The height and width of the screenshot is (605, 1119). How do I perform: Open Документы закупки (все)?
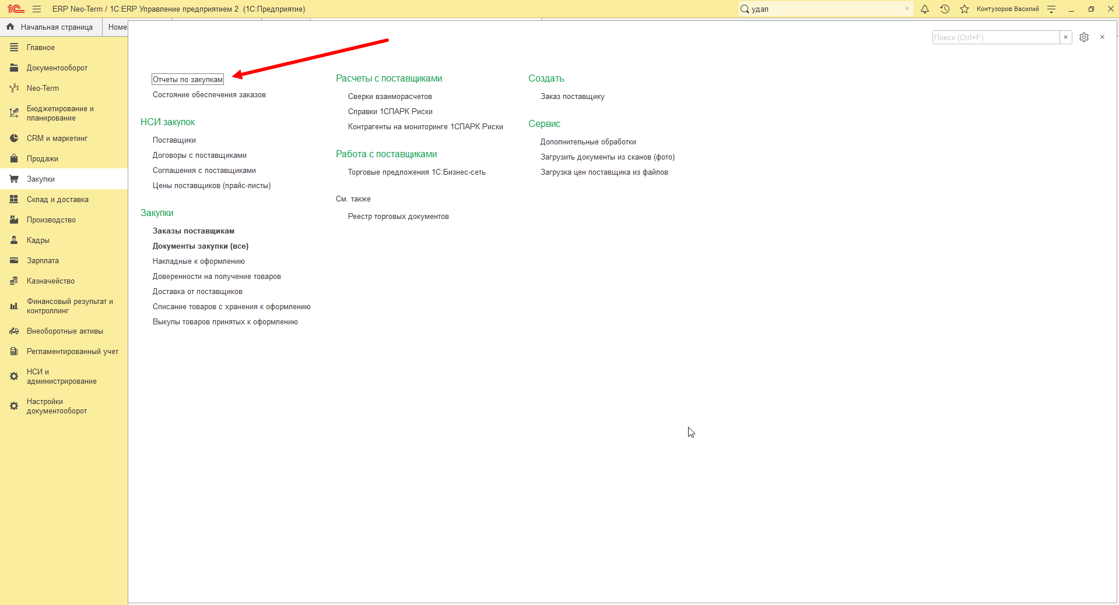click(x=201, y=246)
